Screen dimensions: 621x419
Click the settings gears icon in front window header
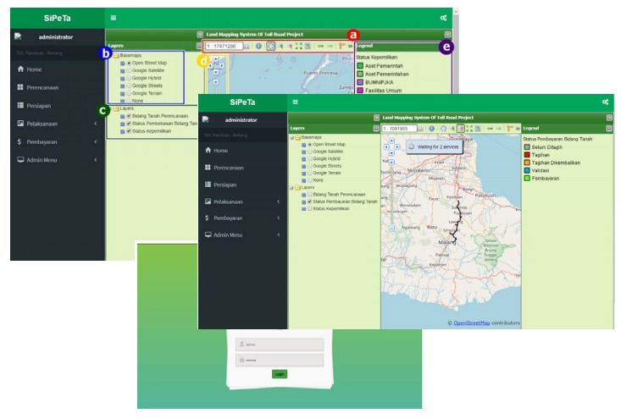coord(605,102)
